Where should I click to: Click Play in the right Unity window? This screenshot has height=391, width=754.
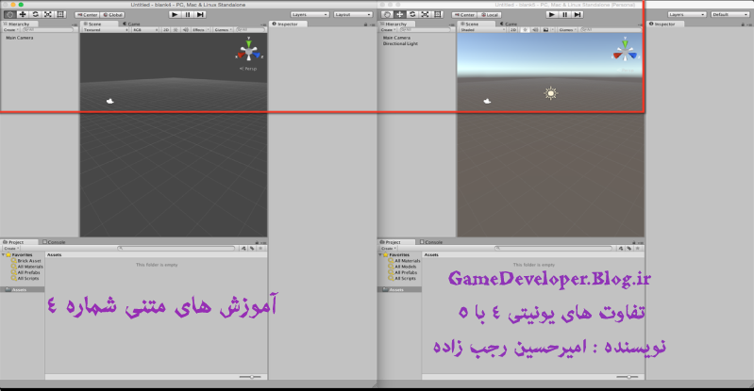pos(551,14)
